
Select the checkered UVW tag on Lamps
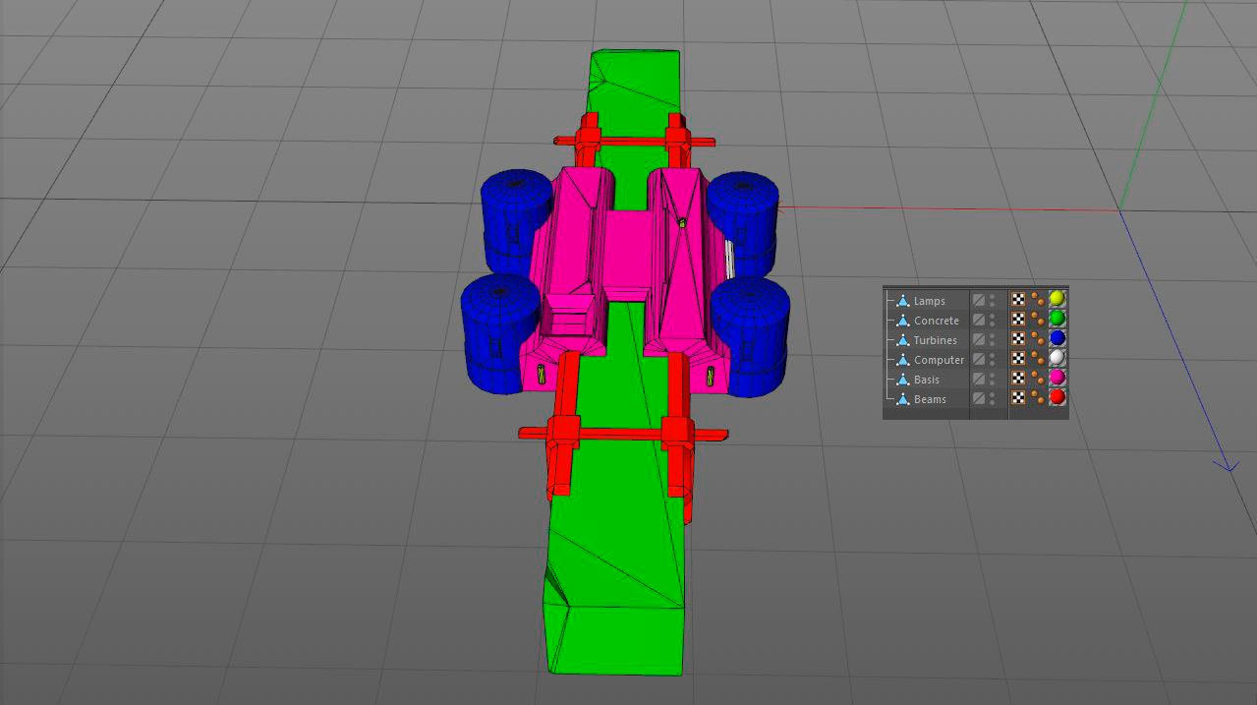1018,300
